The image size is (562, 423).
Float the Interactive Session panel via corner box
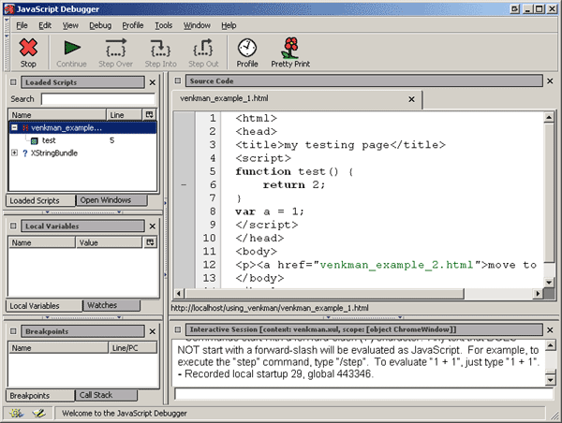click(178, 329)
